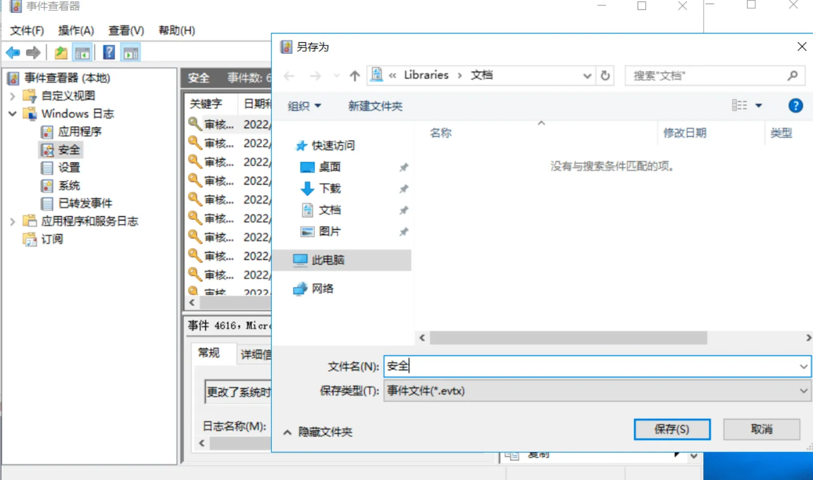Toggle the show/hide console tree toolbar icon

click(83, 53)
